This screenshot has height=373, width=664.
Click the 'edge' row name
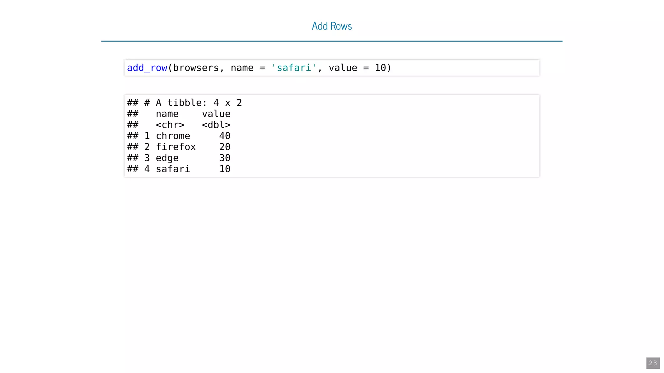(x=167, y=158)
